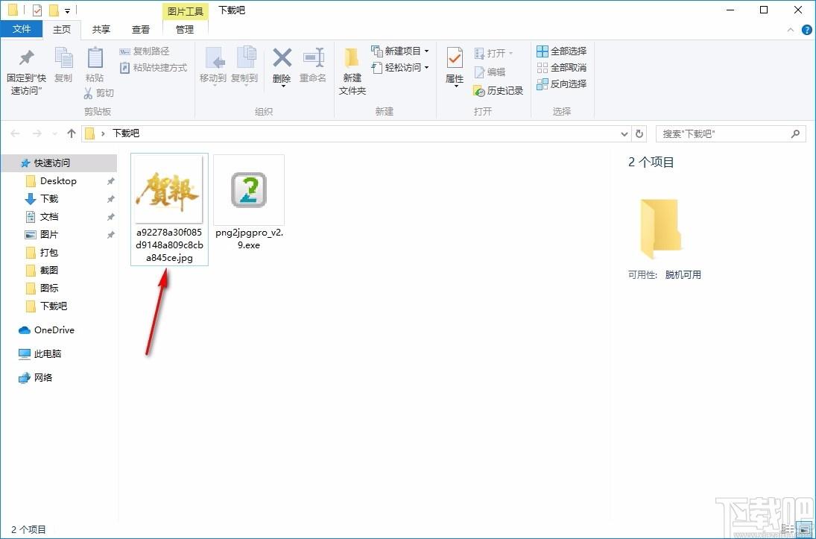This screenshot has height=539, width=816.
Task: Open 下载吧 folder in navigation pane
Action: point(54,306)
